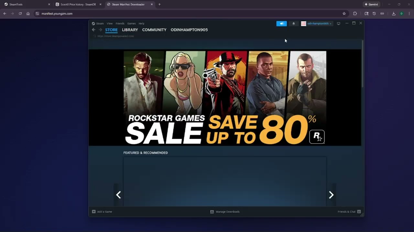Open the Gemini button
Image resolution: width=414 pixels, height=232 pixels.
pyautogui.click(x=371, y=5)
